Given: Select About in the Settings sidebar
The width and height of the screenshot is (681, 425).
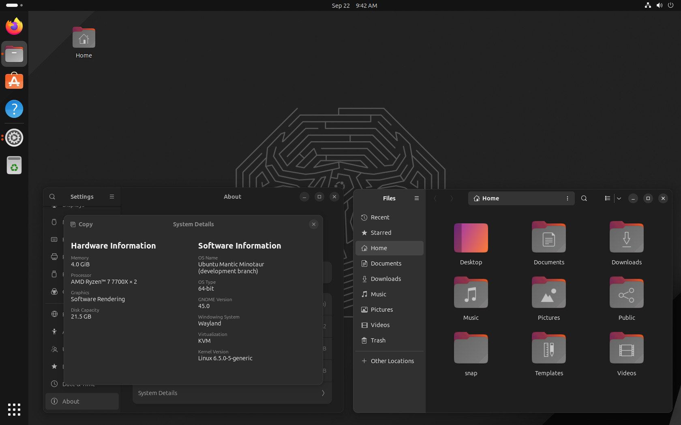Looking at the screenshot, I should click(x=82, y=401).
